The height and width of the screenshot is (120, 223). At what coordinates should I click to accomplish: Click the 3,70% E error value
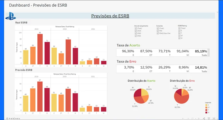(x=129, y=67)
